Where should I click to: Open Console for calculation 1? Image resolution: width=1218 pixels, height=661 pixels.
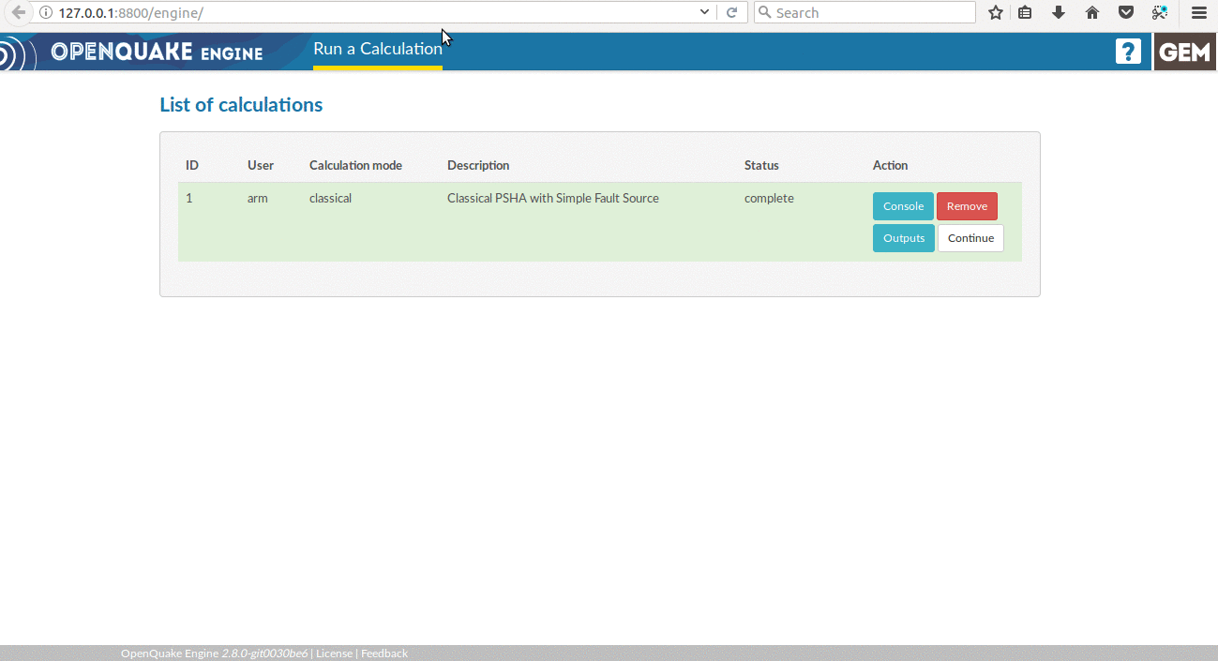(903, 206)
